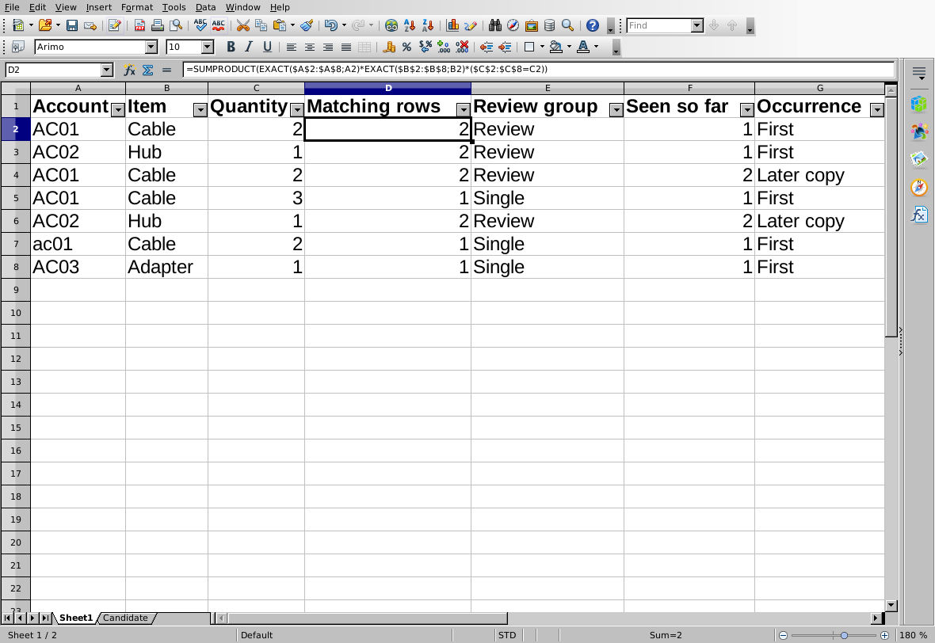Toggle bold formatting

(231, 47)
